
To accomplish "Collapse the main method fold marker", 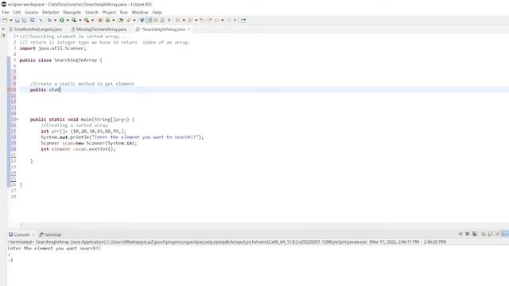I will (x=17, y=119).
